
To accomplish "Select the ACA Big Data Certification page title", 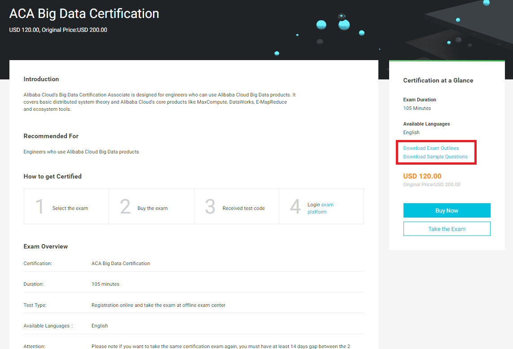I will pos(84,13).
